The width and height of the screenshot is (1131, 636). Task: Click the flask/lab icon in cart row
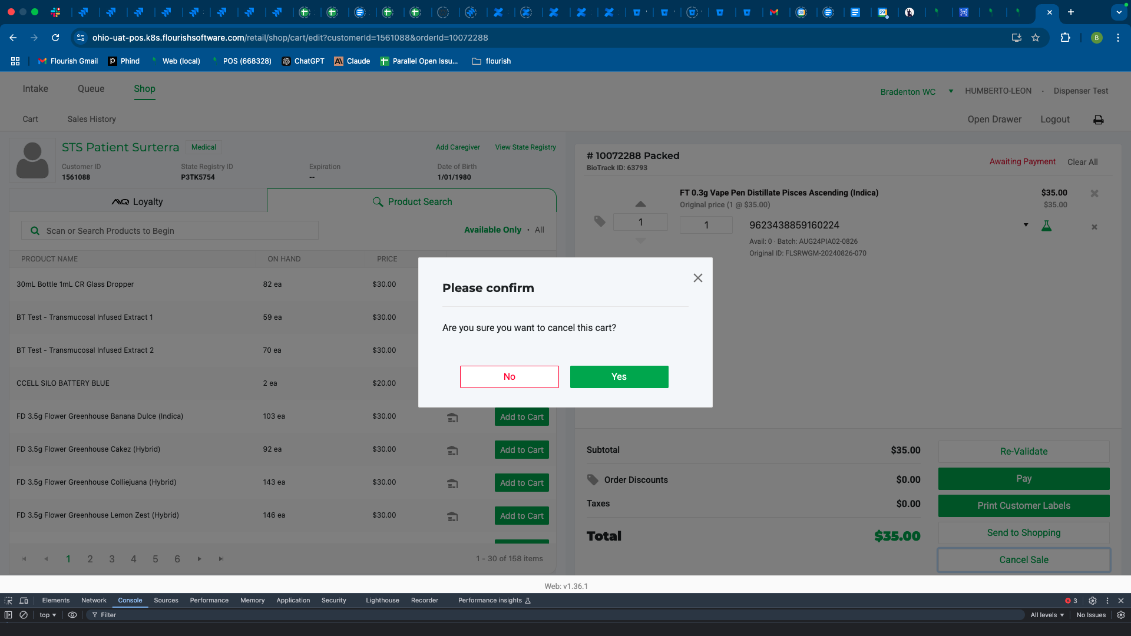pos(1046,224)
